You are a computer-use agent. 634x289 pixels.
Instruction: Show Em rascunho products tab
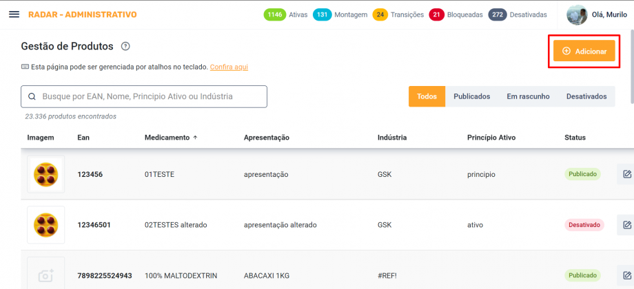coord(528,96)
